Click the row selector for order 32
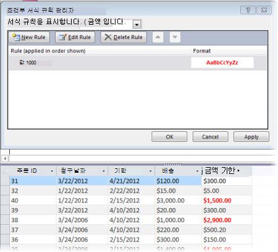The image size is (278, 252). pyautogui.click(x=5, y=191)
